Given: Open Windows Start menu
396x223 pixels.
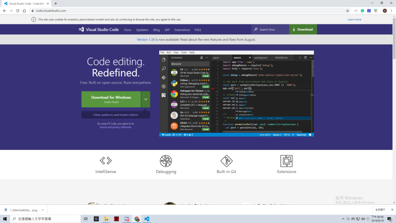Looking at the screenshot, I should pos(5,219).
